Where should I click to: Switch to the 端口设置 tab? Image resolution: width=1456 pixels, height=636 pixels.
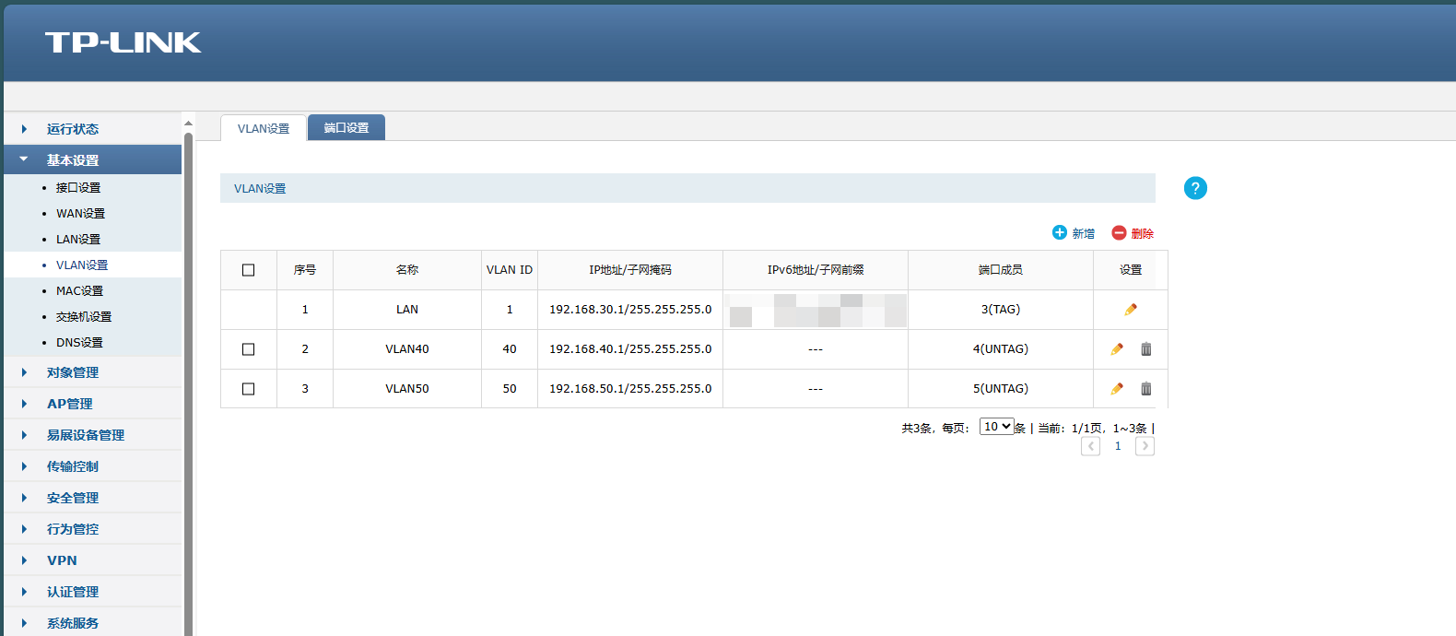tap(346, 127)
